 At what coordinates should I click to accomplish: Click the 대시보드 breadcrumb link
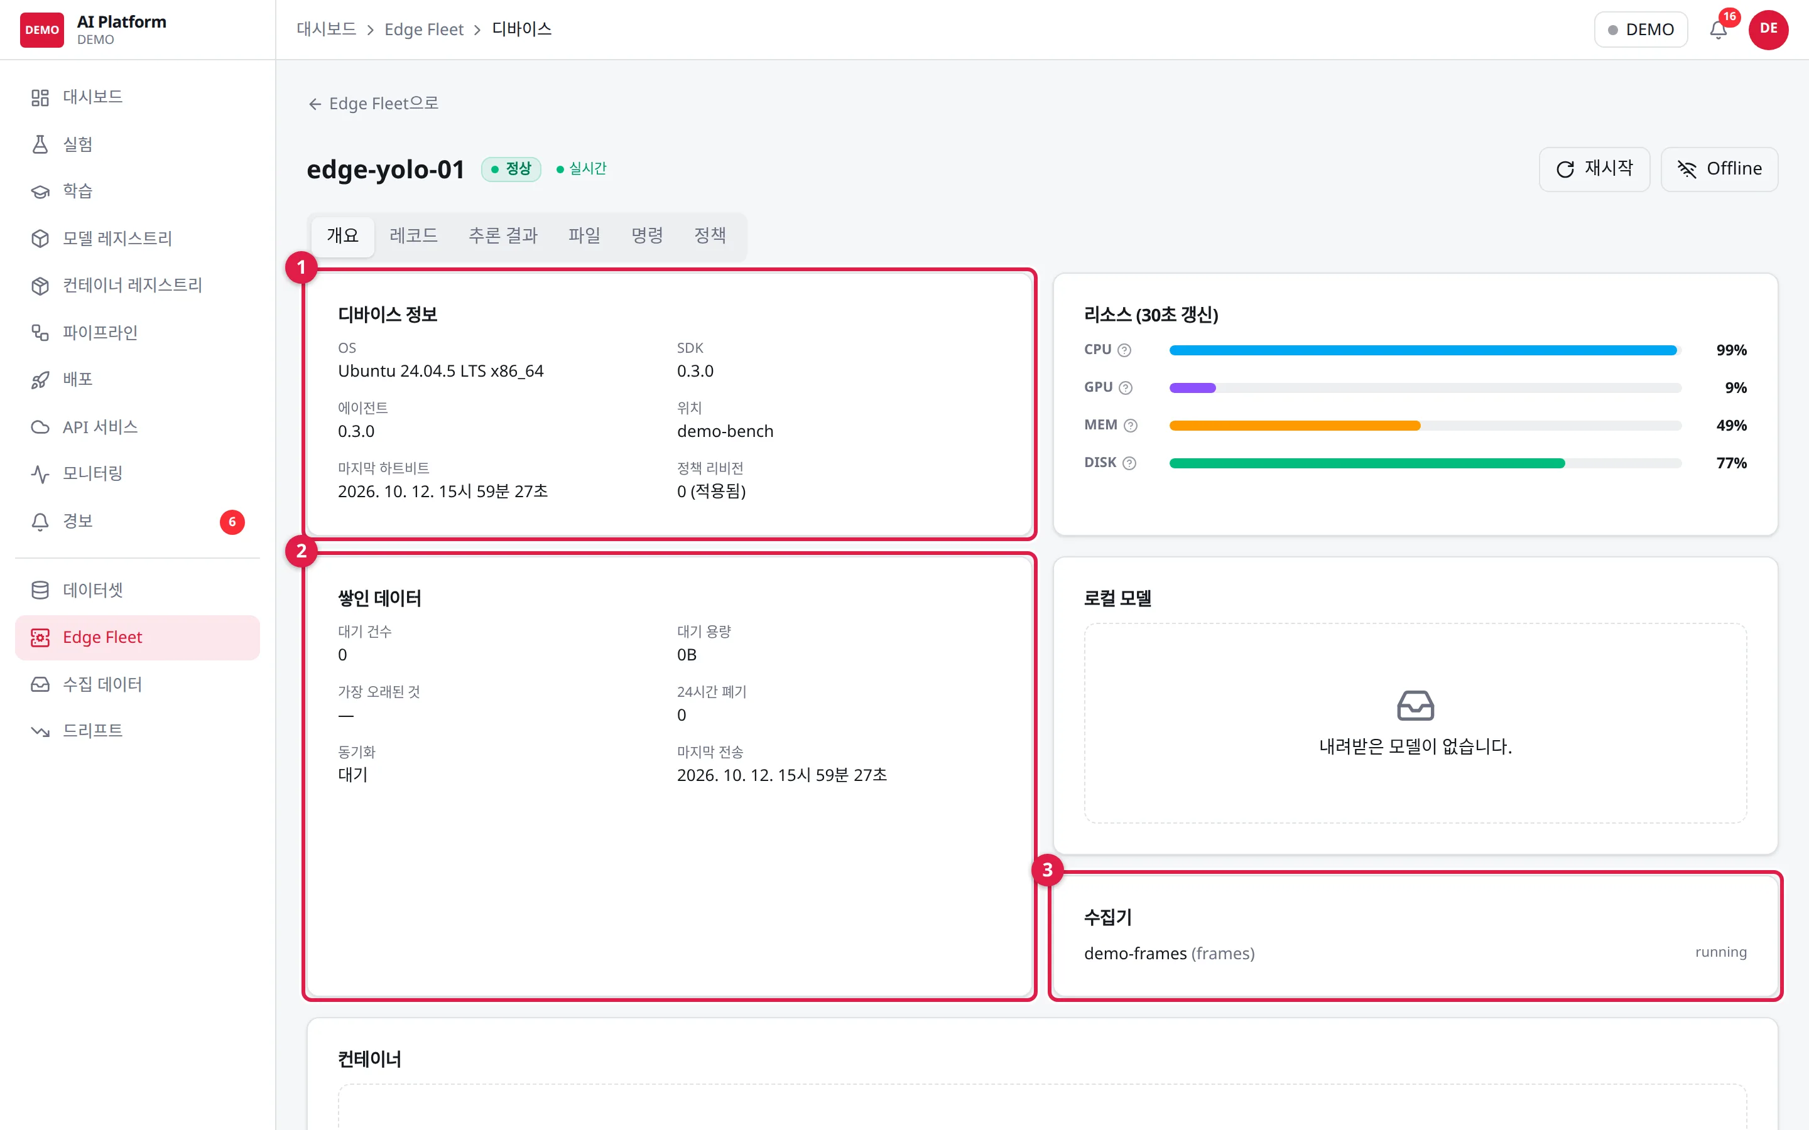[x=326, y=30]
